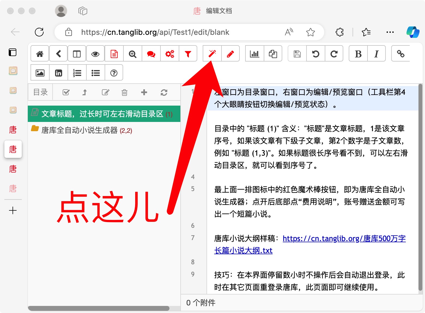Viewport: 425px width, 313px height.
Task: Click the browser address bar URL
Action: coord(155,32)
